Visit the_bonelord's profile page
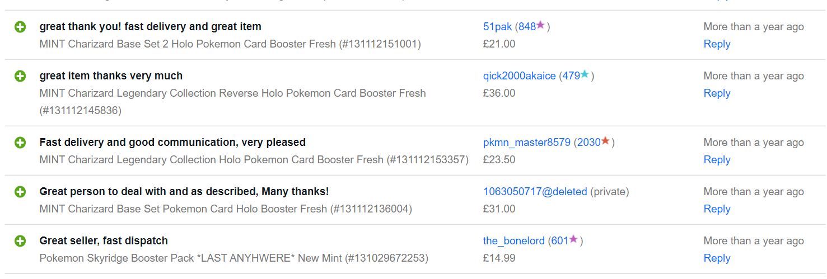This screenshot has height=279, width=827. point(514,241)
